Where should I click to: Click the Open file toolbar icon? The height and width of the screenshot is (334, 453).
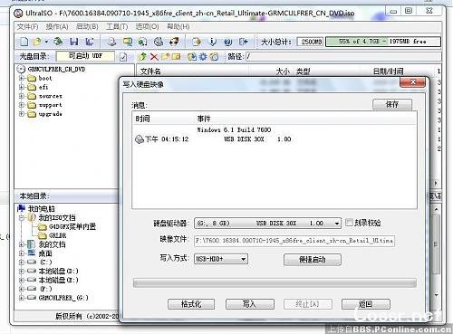click(x=37, y=42)
